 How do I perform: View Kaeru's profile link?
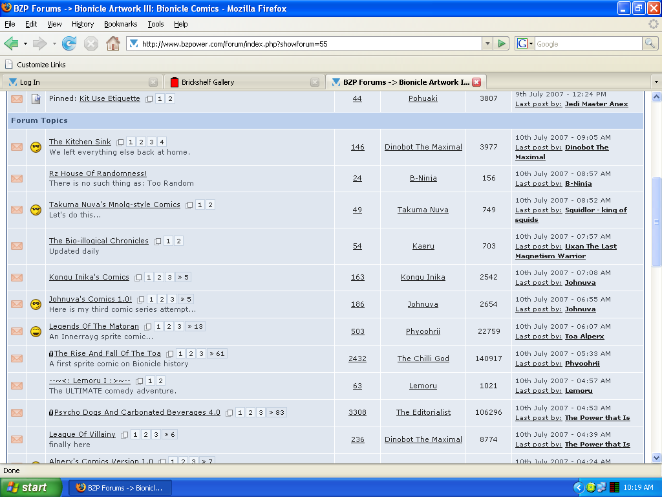pyautogui.click(x=423, y=246)
